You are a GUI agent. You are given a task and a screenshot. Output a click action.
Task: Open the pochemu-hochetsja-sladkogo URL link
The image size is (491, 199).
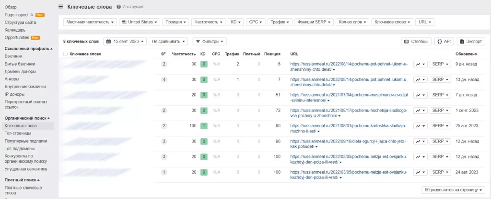(x=349, y=113)
